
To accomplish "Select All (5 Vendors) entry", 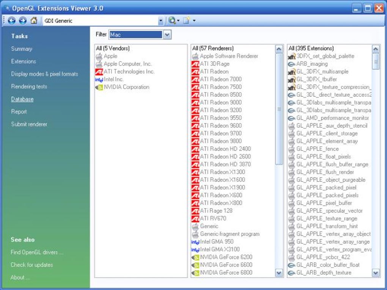I will pos(113,49).
